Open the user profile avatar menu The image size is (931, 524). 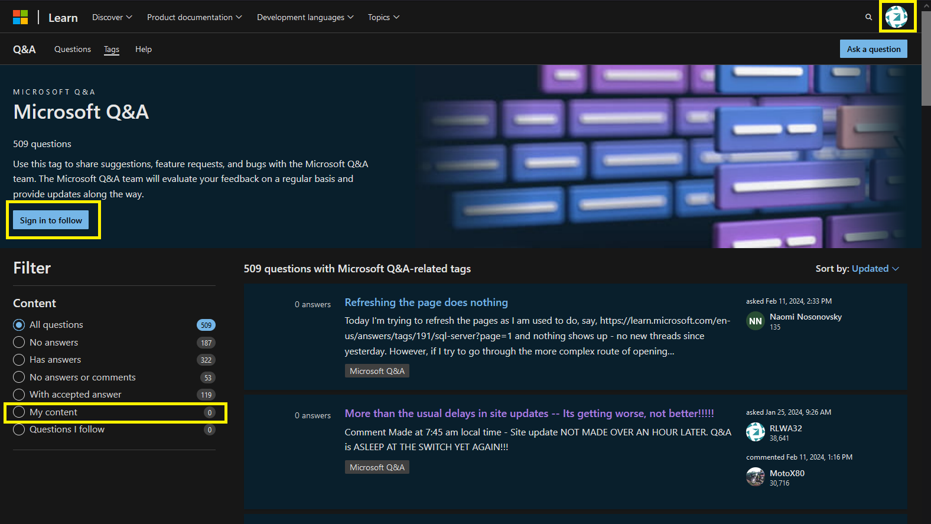[x=896, y=17]
